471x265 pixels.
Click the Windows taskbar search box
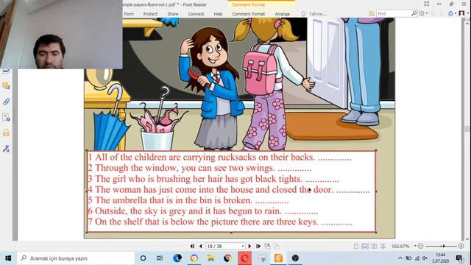[x=76, y=258]
